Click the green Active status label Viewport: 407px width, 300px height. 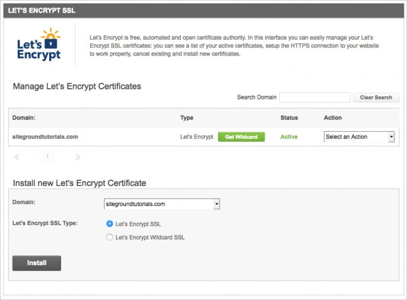click(x=289, y=137)
